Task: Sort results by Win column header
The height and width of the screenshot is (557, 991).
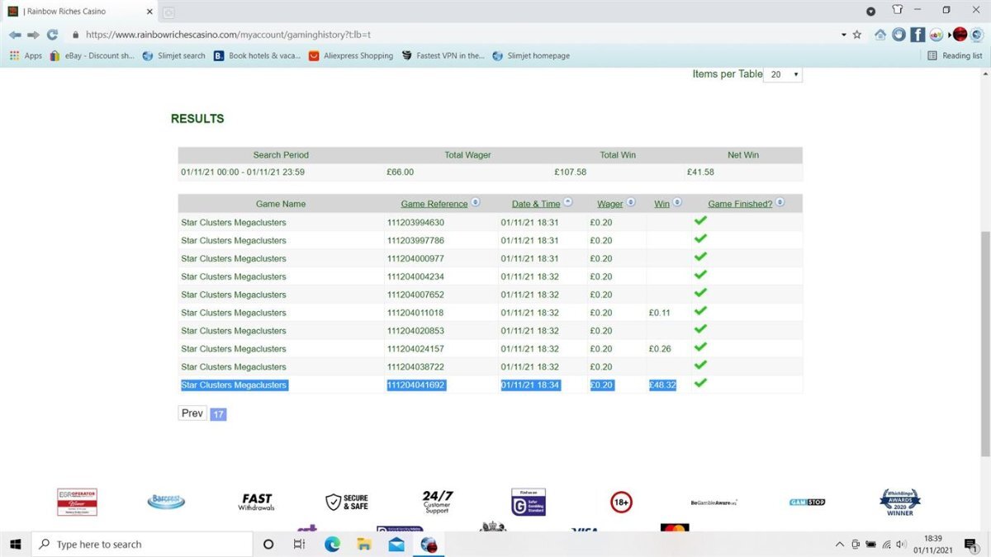Action: tap(662, 204)
